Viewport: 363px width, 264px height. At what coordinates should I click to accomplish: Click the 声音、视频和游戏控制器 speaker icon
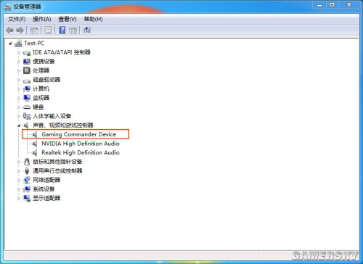[26, 125]
